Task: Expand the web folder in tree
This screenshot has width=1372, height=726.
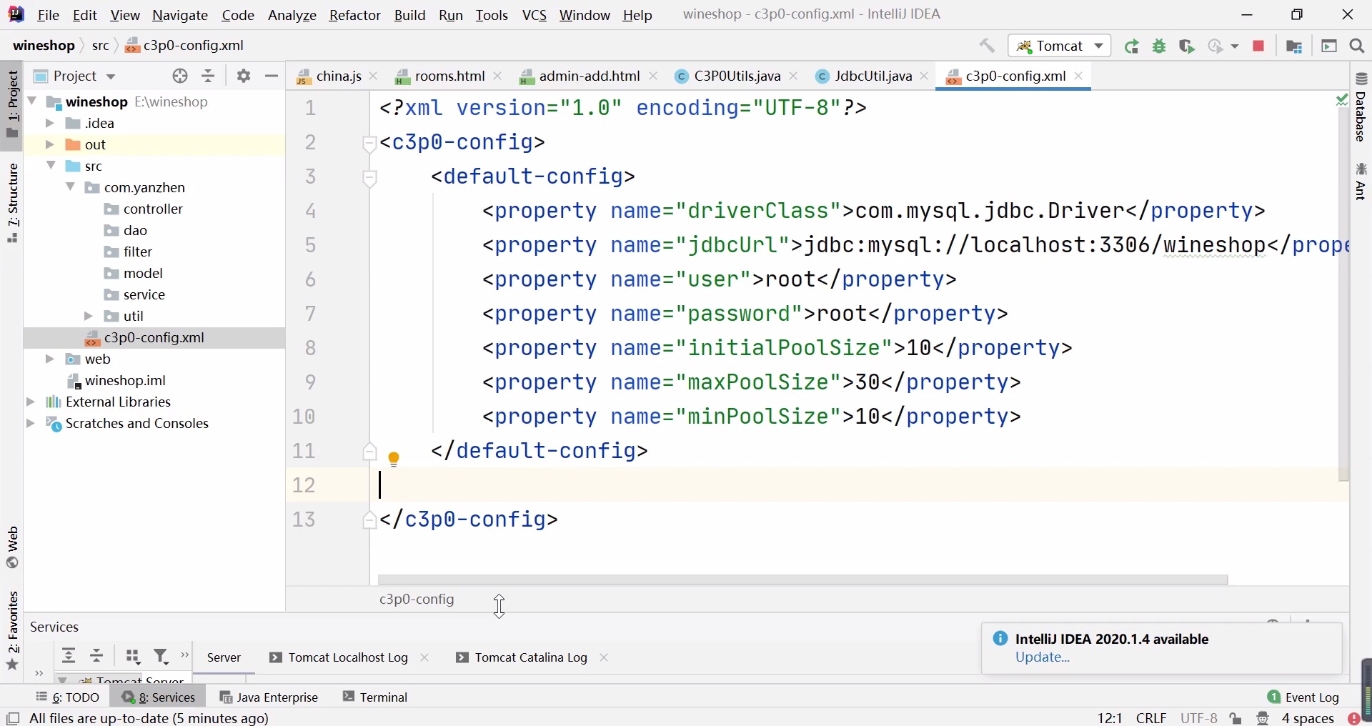Action: click(50, 359)
